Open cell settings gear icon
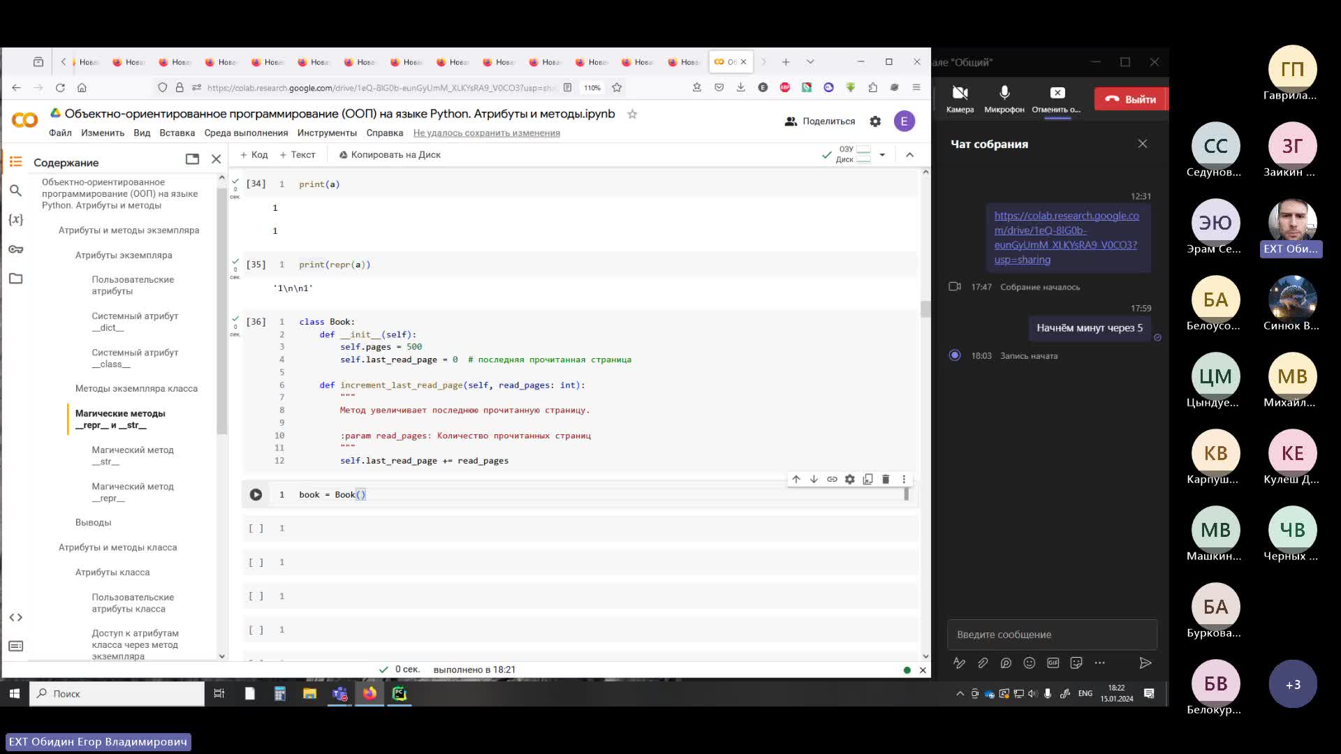The height and width of the screenshot is (754, 1341). point(849,479)
